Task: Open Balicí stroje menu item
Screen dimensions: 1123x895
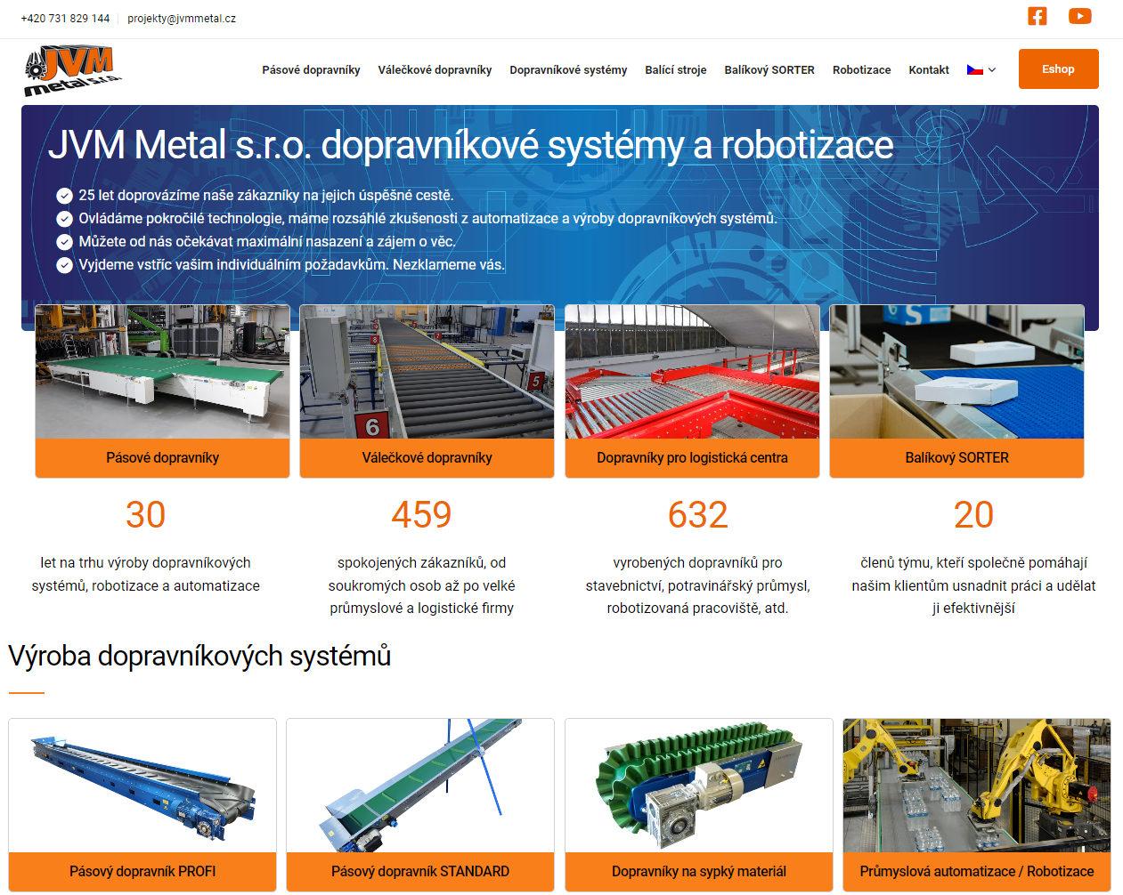Action: pos(675,70)
